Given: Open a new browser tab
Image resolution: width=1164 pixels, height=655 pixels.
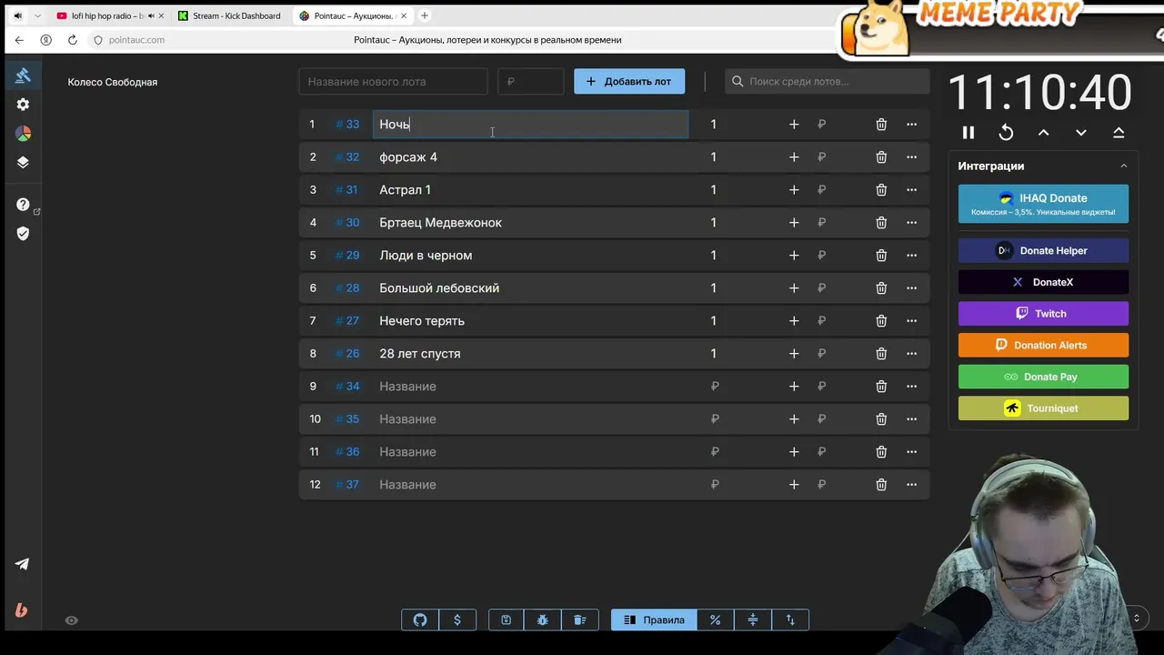Looking at the screenshot, I should click(425, 15).
